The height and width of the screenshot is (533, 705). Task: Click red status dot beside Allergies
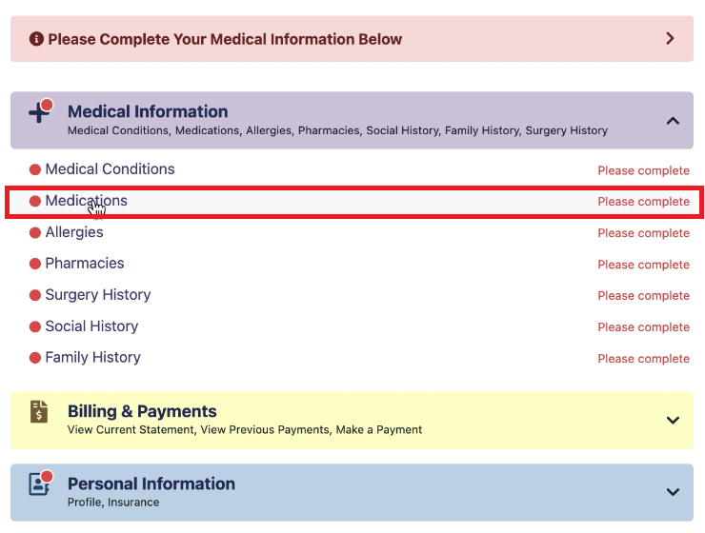click(35, 233)
